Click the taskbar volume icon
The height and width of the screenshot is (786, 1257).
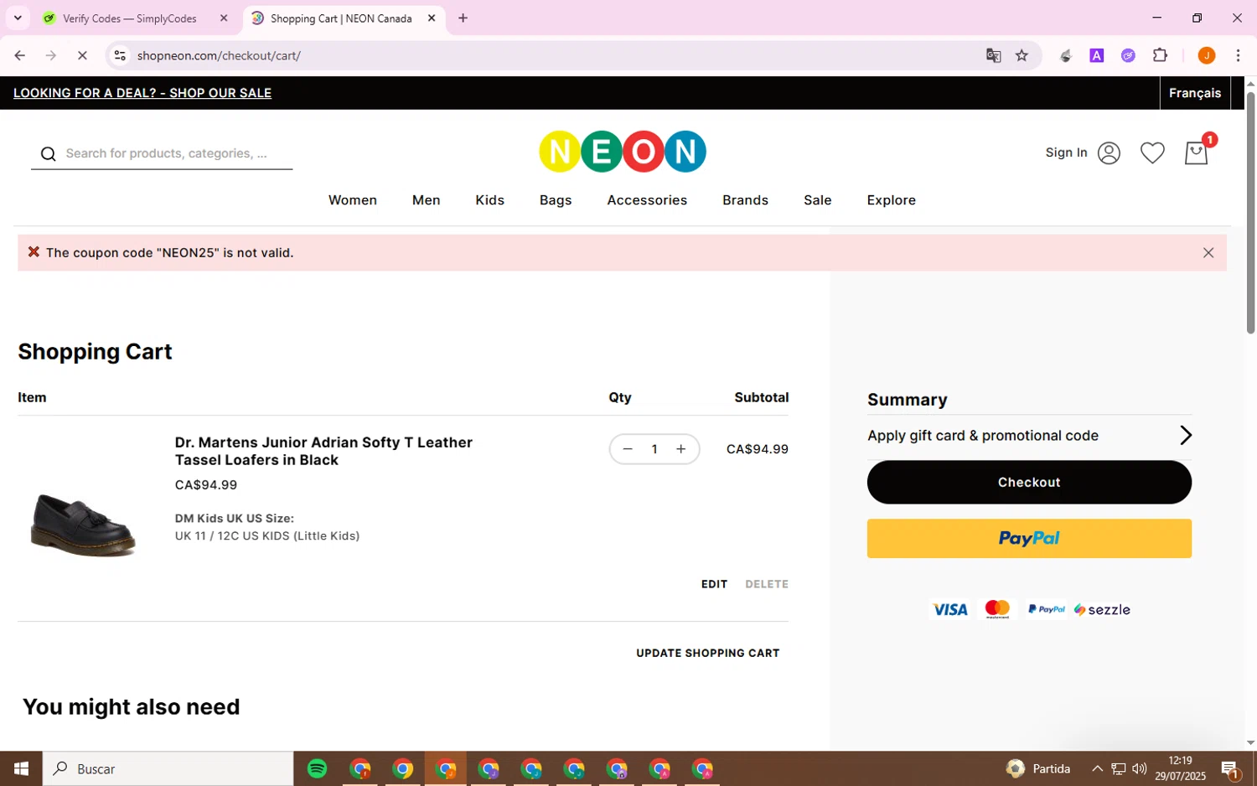coord(1140,768)
